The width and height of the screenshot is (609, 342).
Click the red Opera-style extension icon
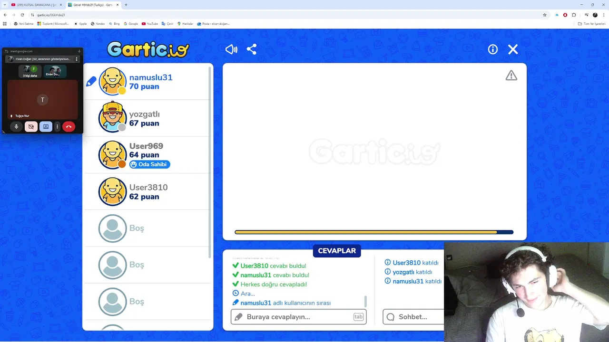(565, 15)
